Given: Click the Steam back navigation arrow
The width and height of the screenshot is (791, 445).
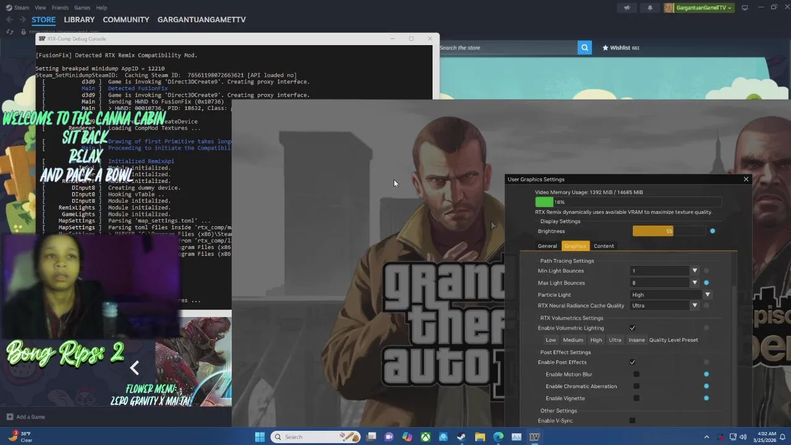Looking at the screenshot, I should pyautogui.click(x=9, y=20).
